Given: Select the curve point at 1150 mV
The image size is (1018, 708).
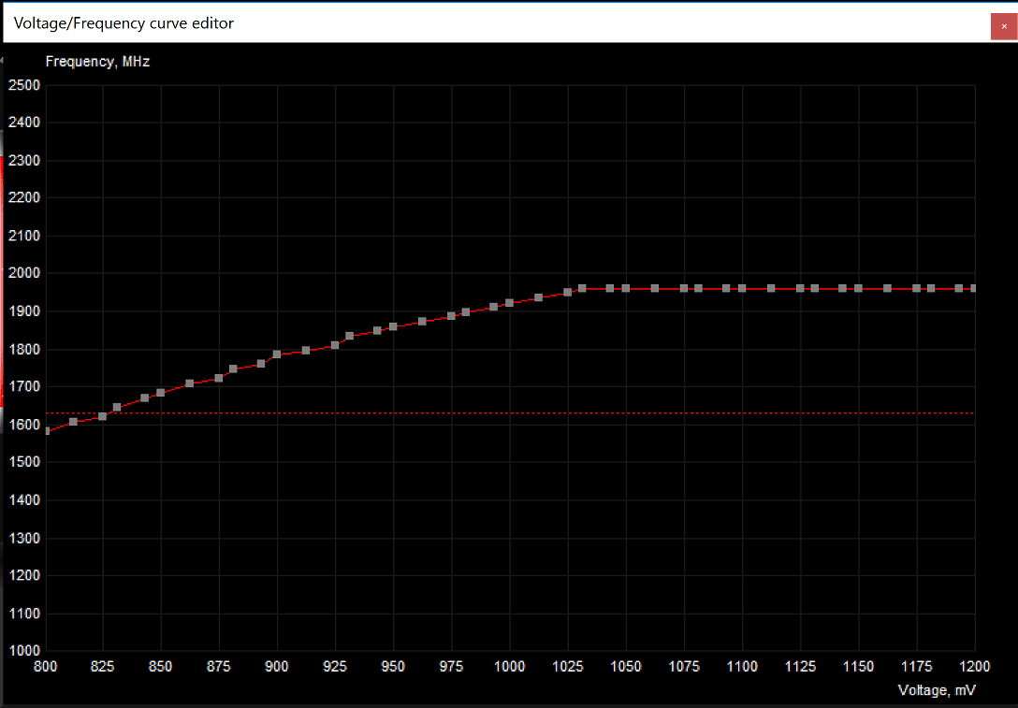Looking at the screenshot, I should 858,288.
